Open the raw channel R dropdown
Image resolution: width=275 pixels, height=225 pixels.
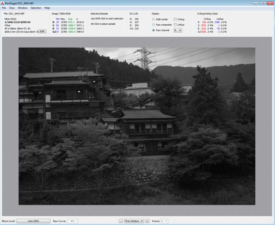click(x=178, y=30)
